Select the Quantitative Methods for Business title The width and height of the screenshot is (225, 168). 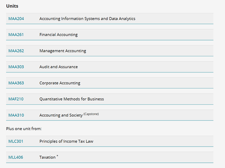(x=72, y=99)
